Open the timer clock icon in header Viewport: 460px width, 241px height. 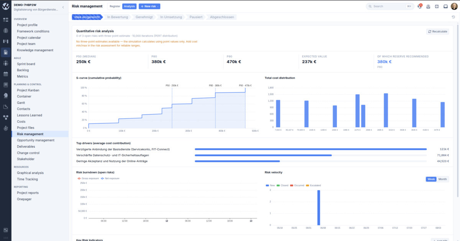click(x=428, y=6)
